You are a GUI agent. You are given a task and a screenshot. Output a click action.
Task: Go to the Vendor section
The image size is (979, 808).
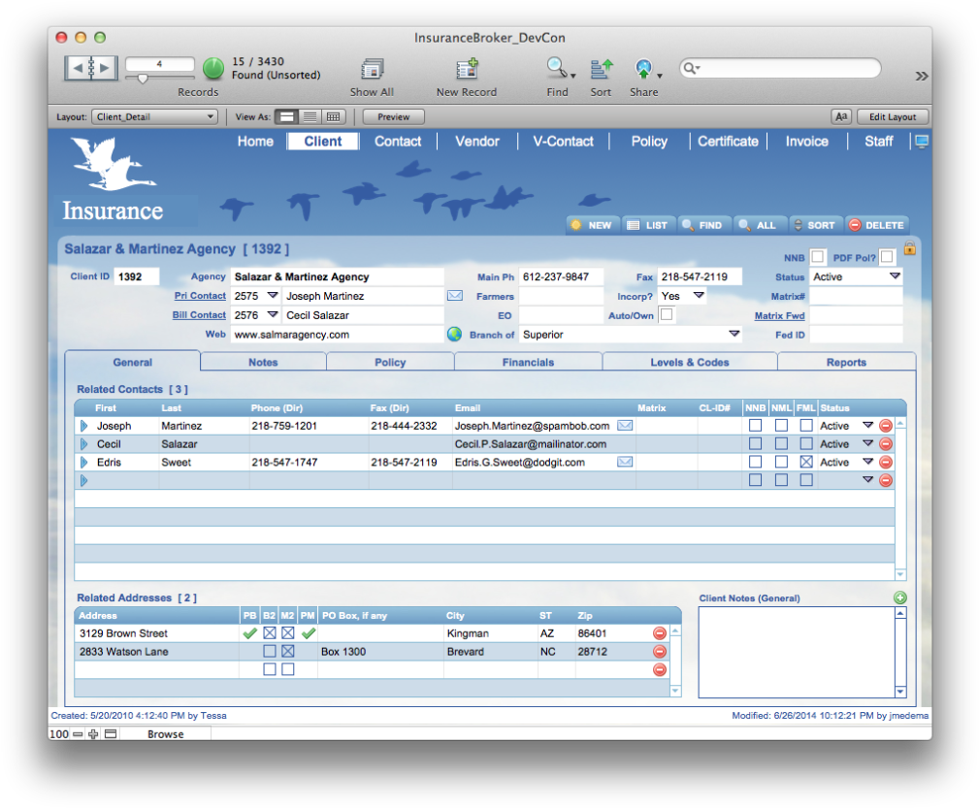(477, 142)
